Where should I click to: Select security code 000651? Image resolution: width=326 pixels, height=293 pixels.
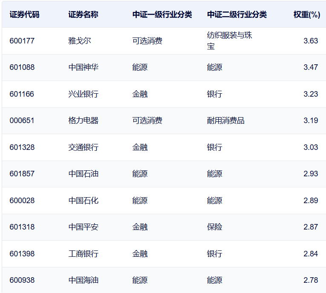22,121
